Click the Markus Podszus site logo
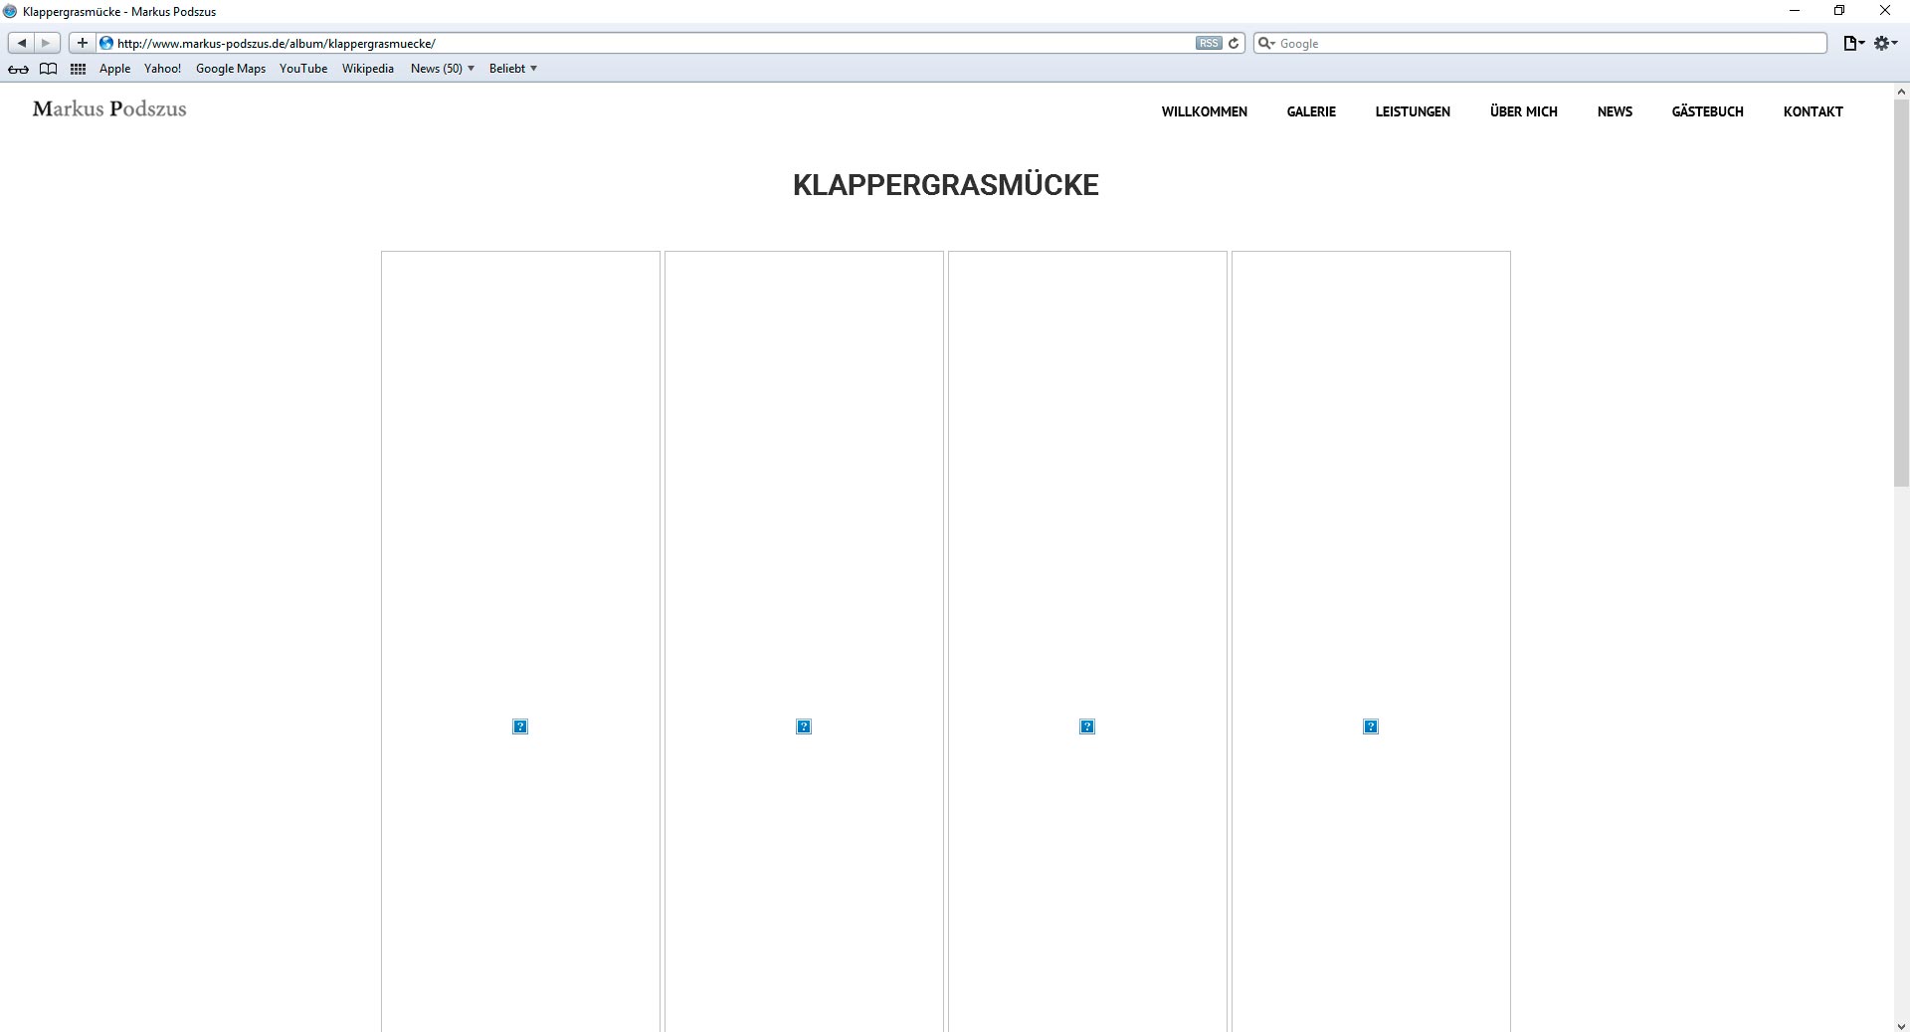 tap(109, 108)
